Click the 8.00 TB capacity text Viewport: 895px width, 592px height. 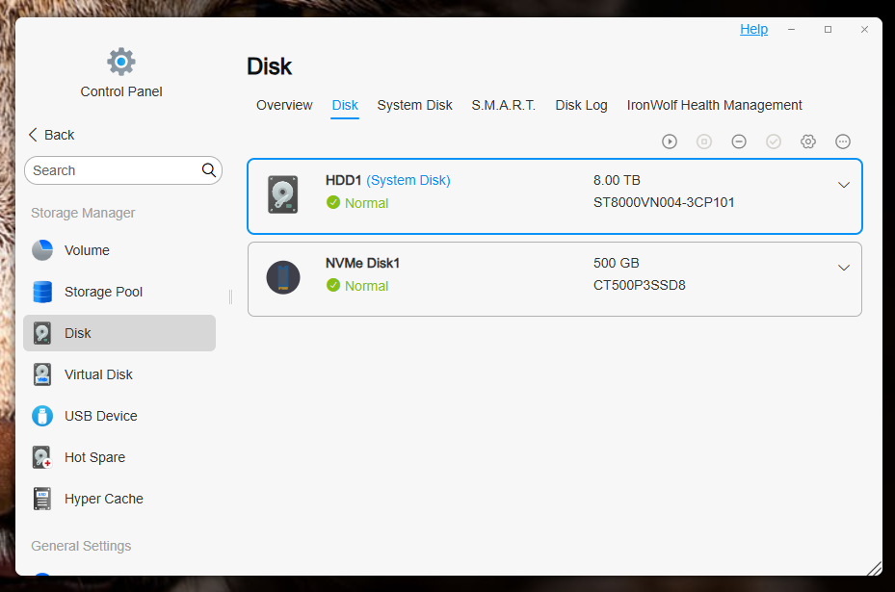click(x=617, y=180)
